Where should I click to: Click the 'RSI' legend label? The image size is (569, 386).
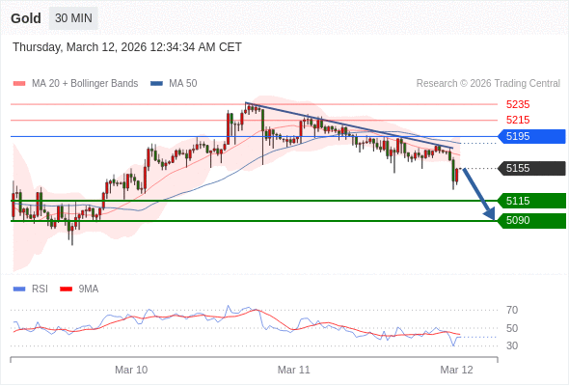click(x=40, y=289)
